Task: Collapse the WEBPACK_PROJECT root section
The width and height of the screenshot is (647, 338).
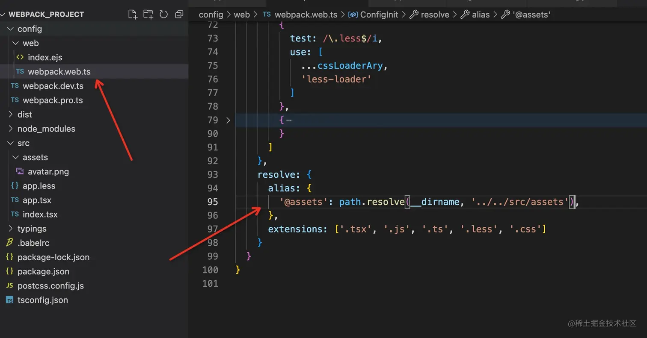Action: [x=3, y=14]
